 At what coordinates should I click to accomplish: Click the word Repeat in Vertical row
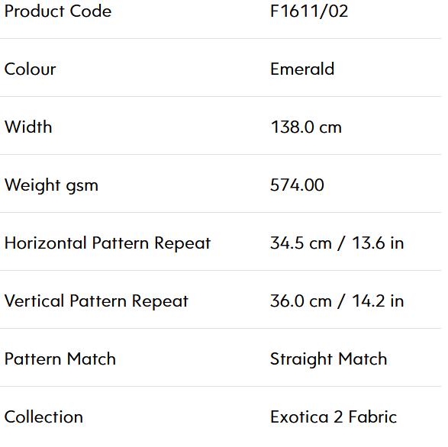(x=160, y=302)
